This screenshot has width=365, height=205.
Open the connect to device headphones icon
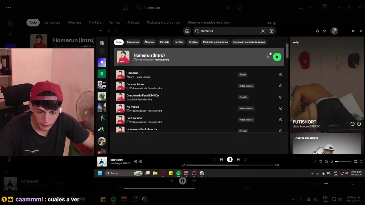pyautogui.click(x=326, y=161)
